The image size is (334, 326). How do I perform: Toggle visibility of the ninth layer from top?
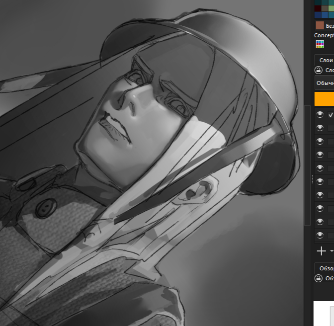point(320,222)
